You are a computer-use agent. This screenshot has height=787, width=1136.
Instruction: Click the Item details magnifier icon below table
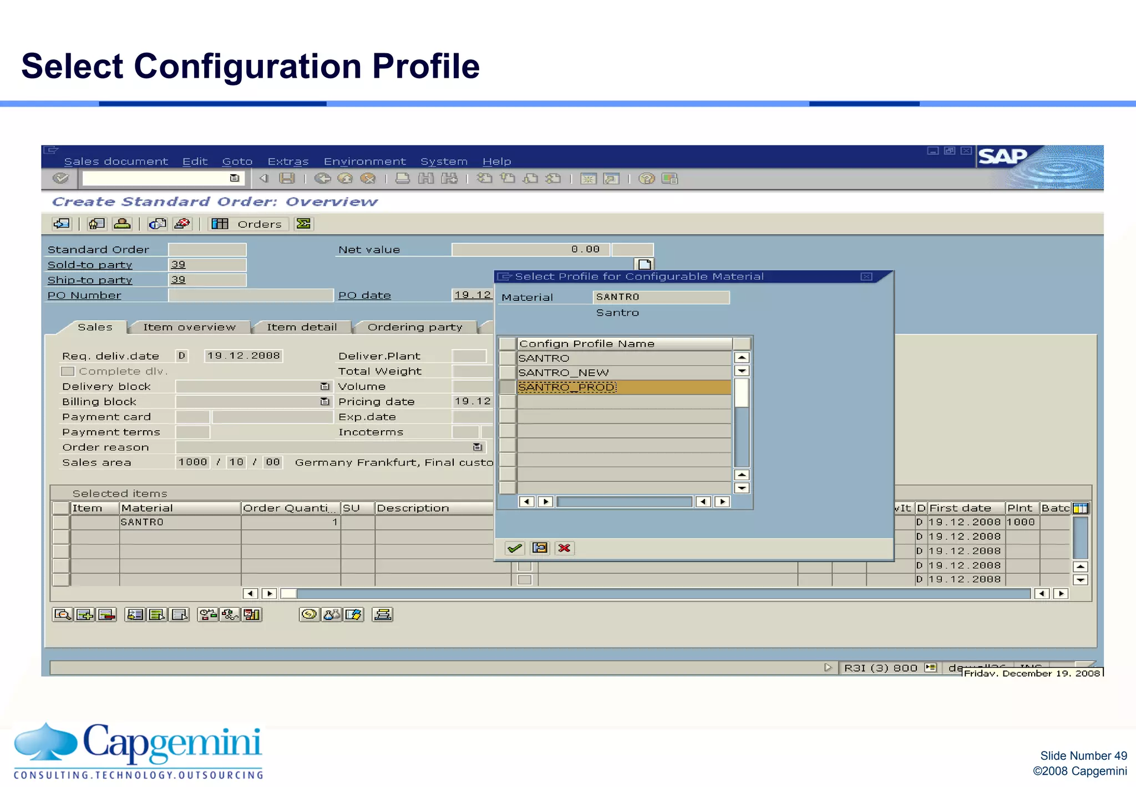[x=62, y=614]
